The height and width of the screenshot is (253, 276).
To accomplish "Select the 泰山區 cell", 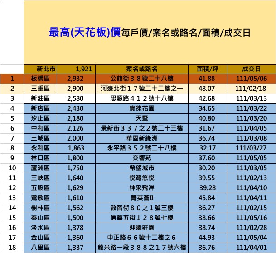I will click(40, 218).
